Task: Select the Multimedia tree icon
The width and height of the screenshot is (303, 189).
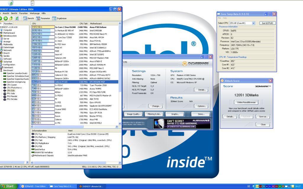Action: point(1,44)
